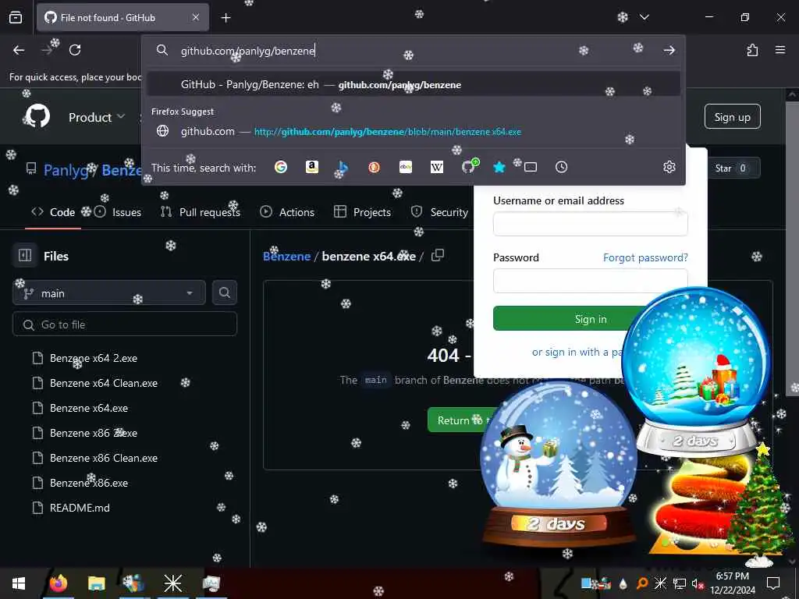This screenshot has height=599, width=799.
Task: Search with Amazon this time
Action: click(x=312, y=167)
